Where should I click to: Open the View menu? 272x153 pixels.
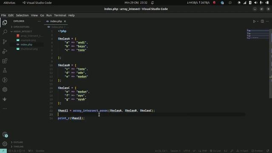pos(34,15)
